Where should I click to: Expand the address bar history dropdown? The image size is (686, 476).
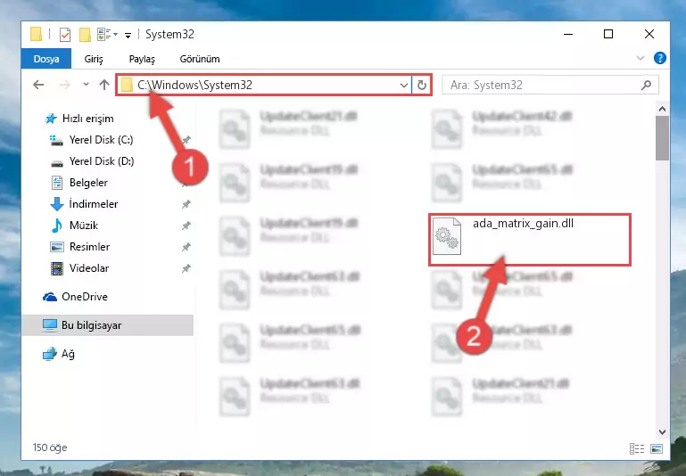tap(404, 85)
